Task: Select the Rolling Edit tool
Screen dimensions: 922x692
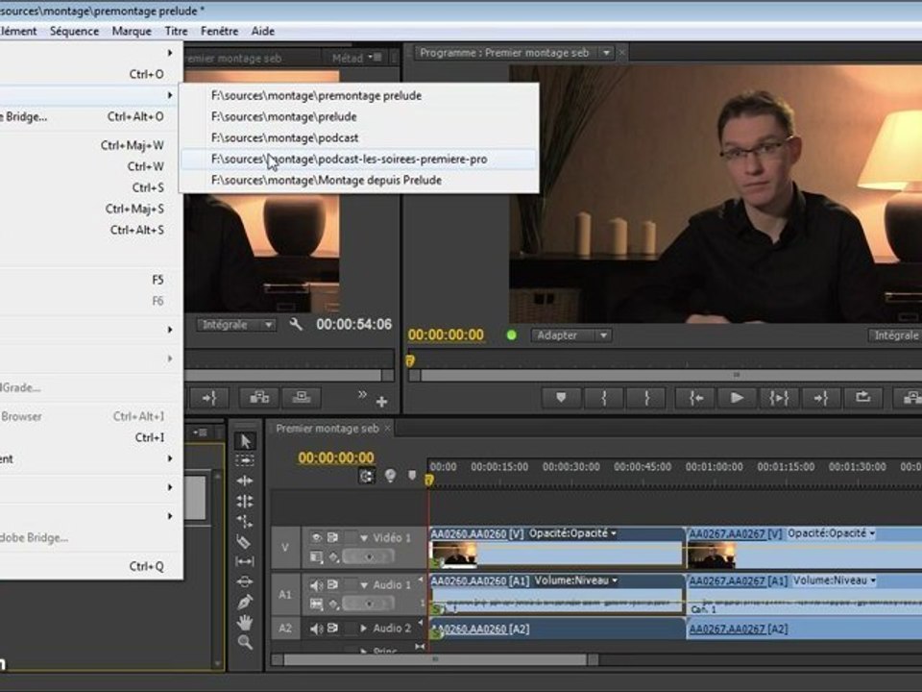Action: 245,502
